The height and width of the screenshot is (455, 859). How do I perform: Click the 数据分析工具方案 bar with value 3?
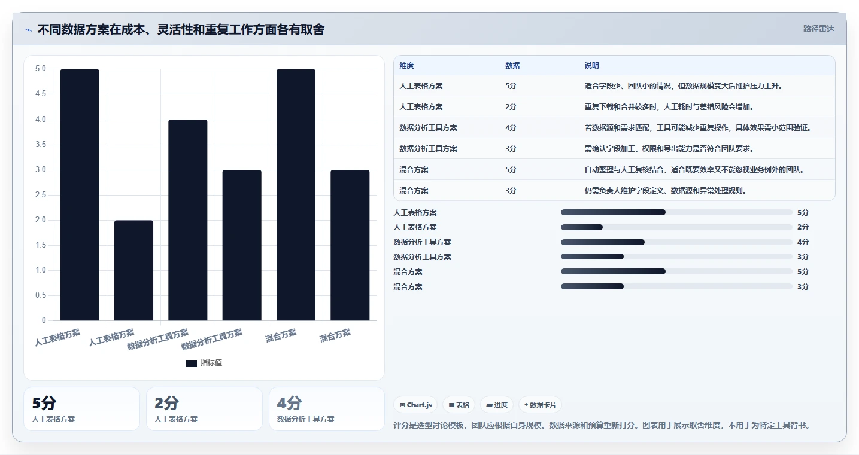(x=242, y=245)
